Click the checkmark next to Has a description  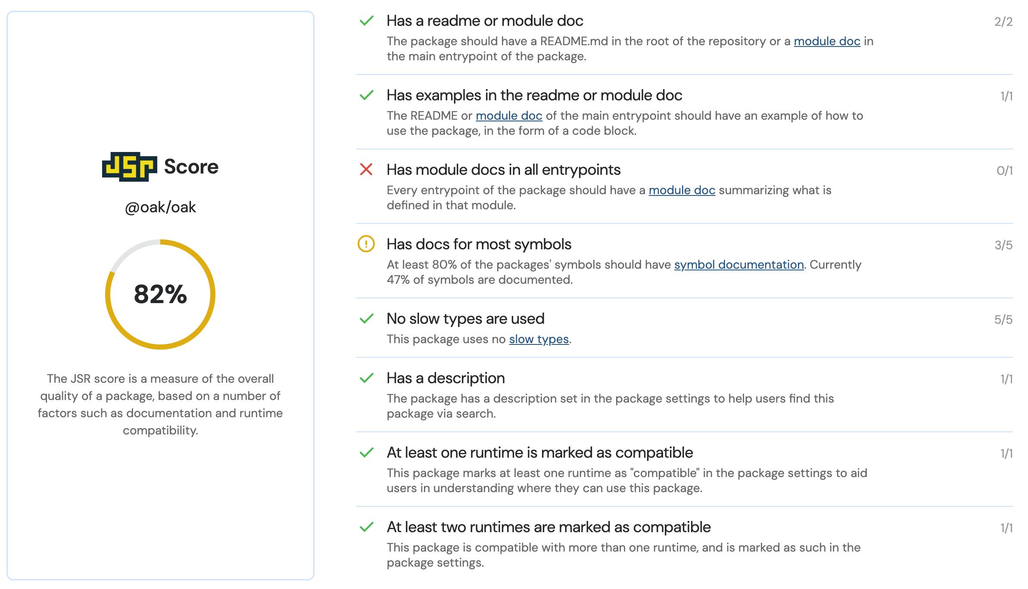(366, 378)
